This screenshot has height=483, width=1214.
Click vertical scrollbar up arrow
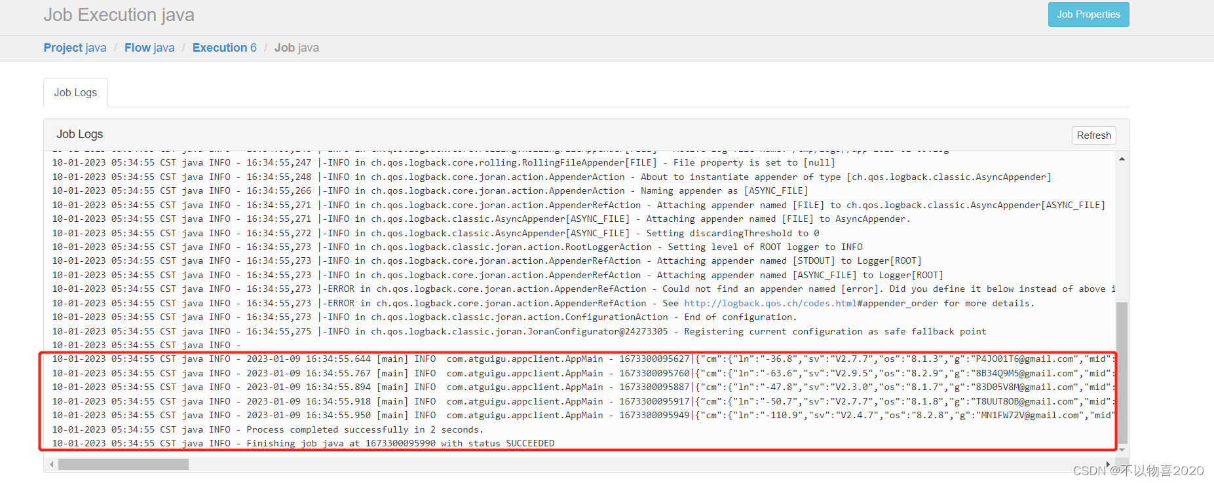[x=1122, y=158]
